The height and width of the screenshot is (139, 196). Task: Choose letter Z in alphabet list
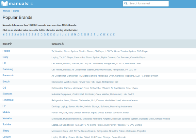pyautogui.click(x=114, y=34)
